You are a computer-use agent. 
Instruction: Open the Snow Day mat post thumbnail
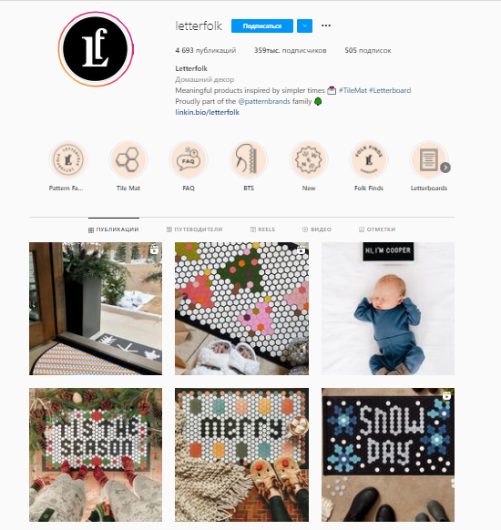[x=388, y=454]
